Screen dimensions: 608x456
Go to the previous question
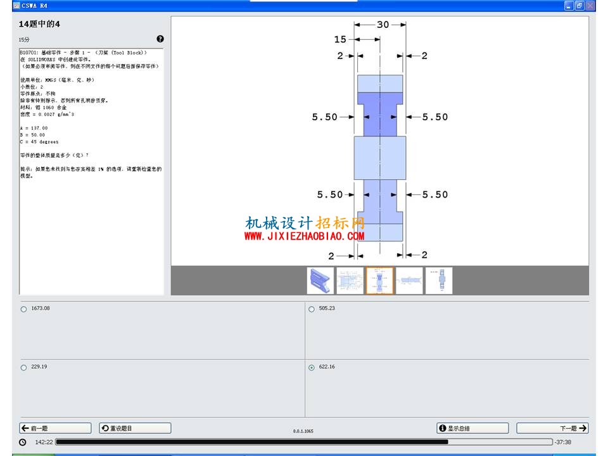56,428
